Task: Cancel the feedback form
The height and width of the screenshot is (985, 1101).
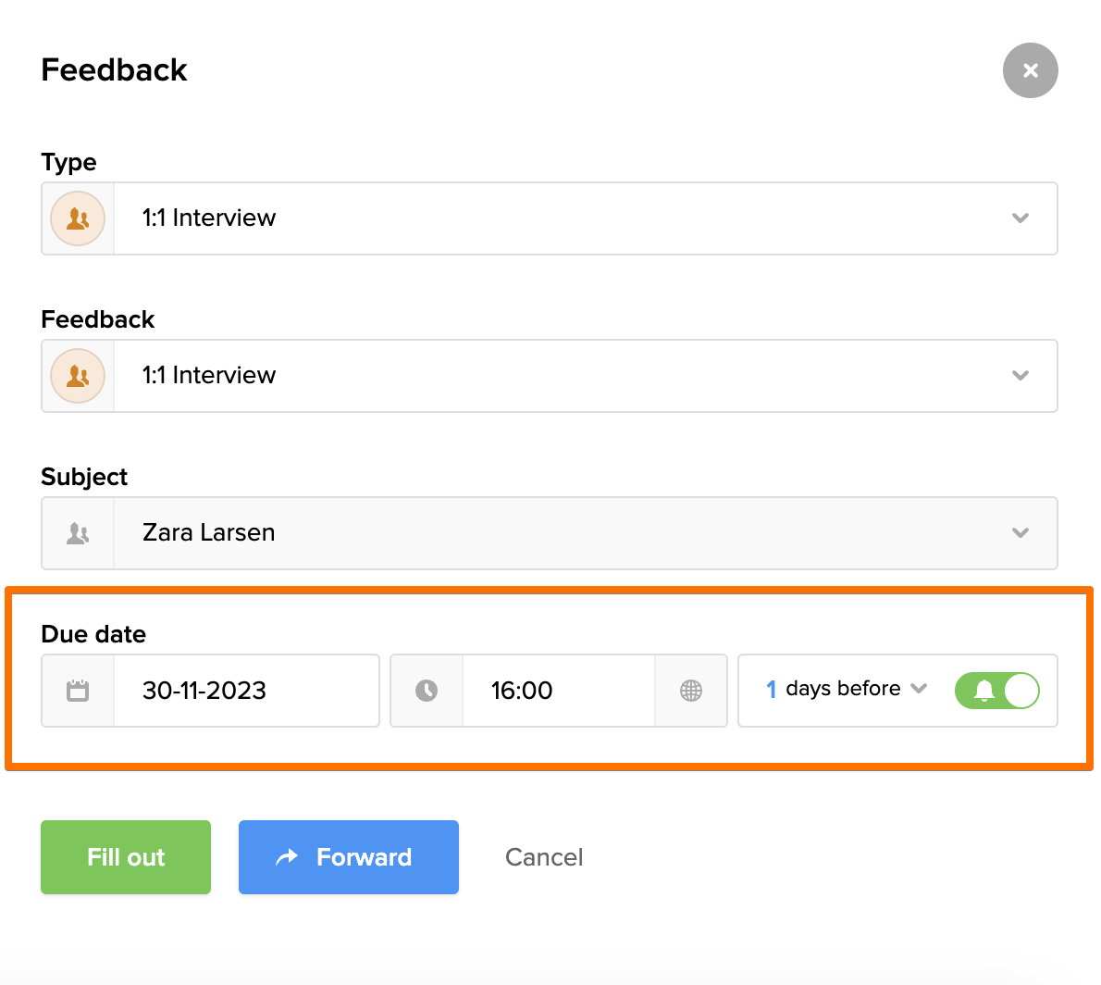Action: click(544, 857)
